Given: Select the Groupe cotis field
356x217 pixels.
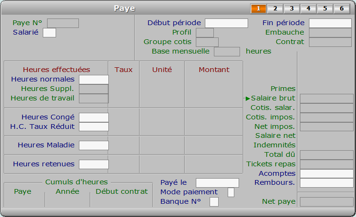Looking at the screenshot, I should pos(207,42).
